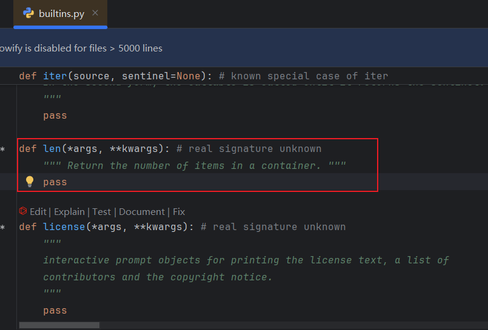488x330 pixels.
Task: Click the pass statement under license docstring
Action: [x=55, y=311]
